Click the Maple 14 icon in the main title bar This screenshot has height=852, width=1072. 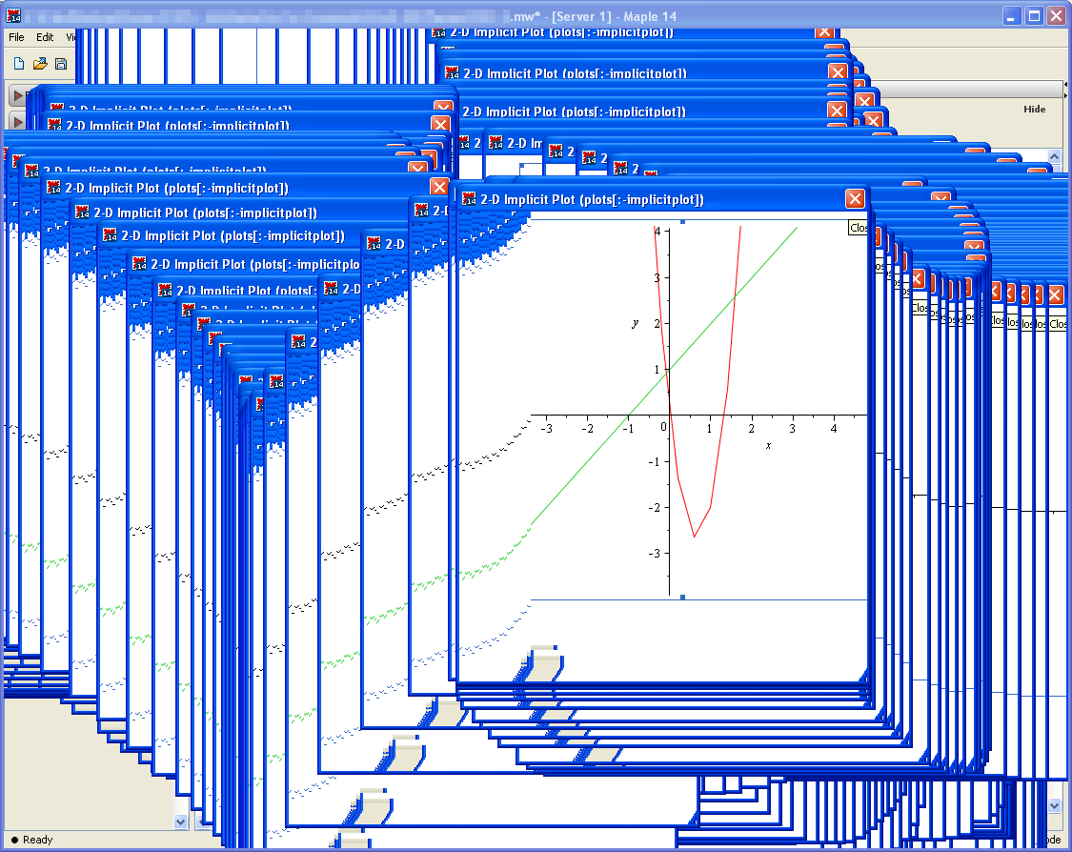click(x=13, y=16)
